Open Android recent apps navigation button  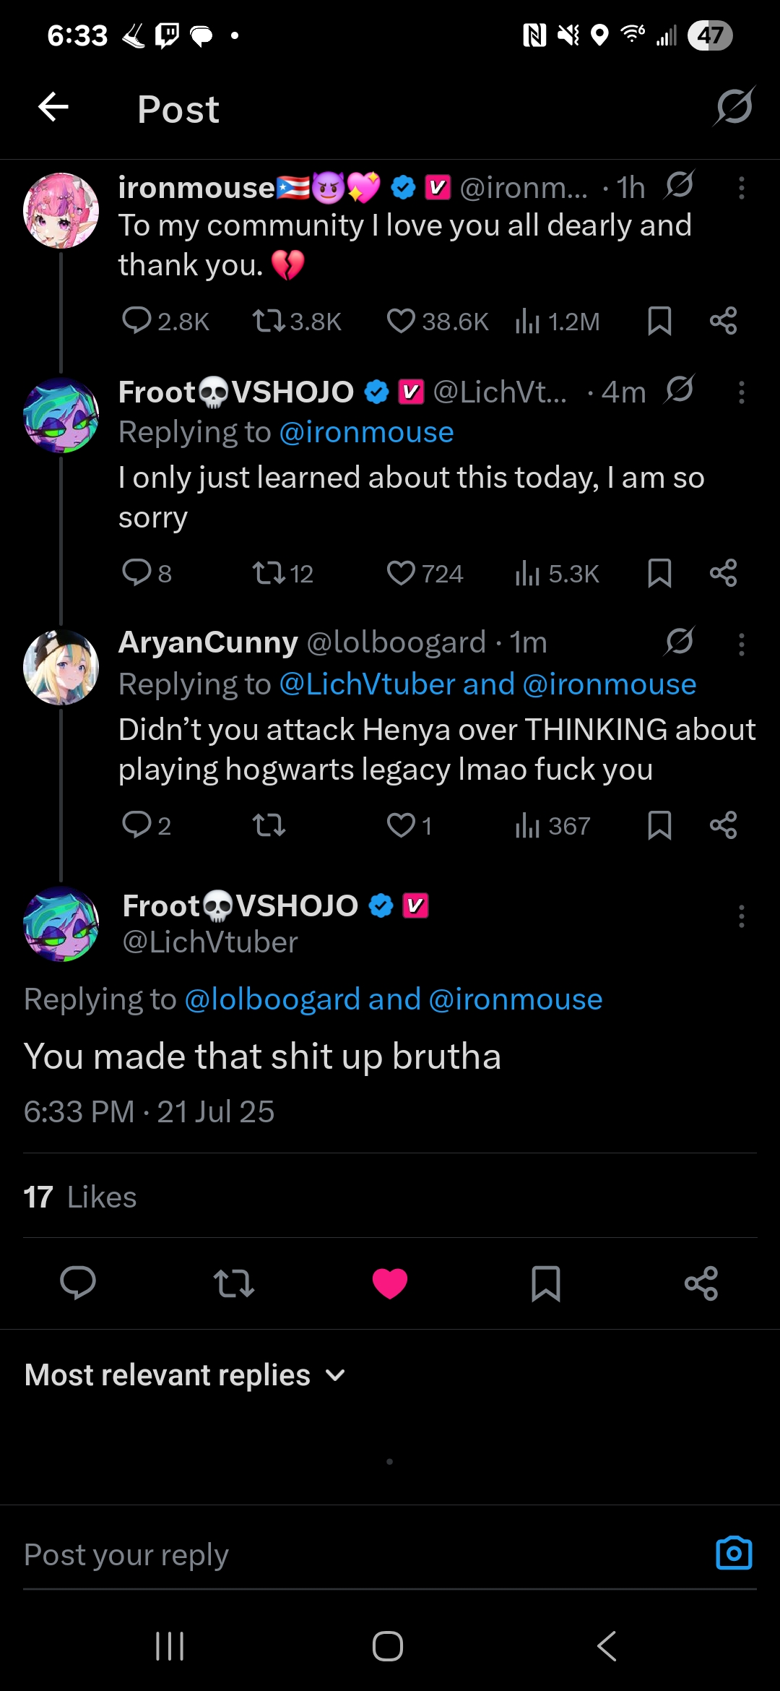pyautogui.click(x=170, y=1647)
